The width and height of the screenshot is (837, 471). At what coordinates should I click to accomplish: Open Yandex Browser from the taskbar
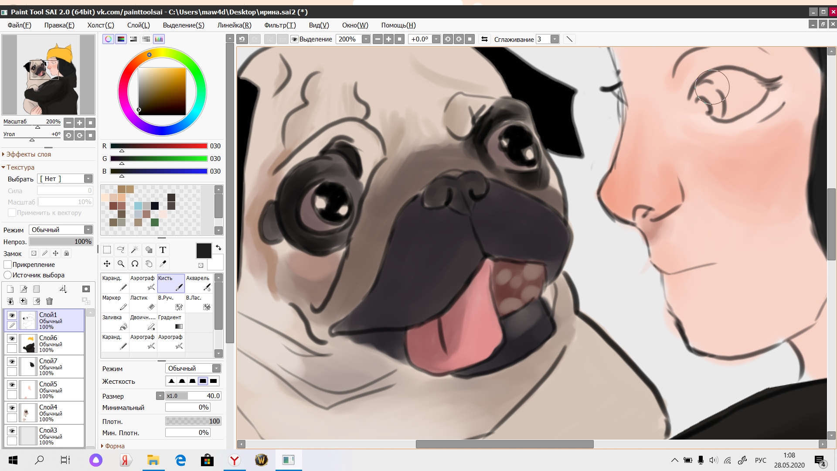(x=235, y=460)
